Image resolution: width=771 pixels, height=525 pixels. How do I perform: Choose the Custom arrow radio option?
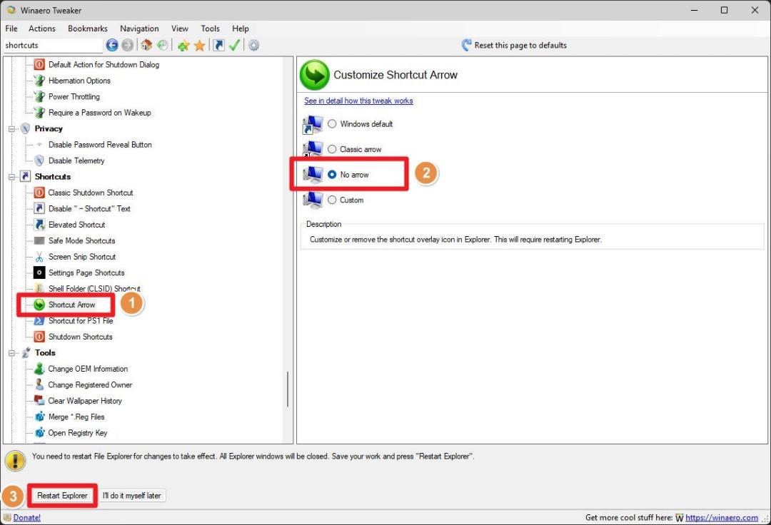click(332, 200)
